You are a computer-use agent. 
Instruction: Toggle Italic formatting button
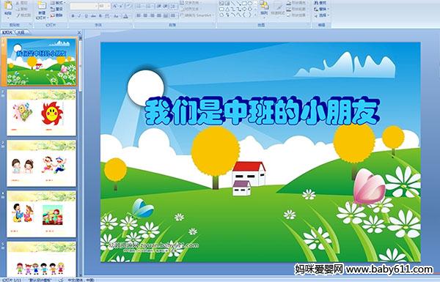tap(80, 16)
